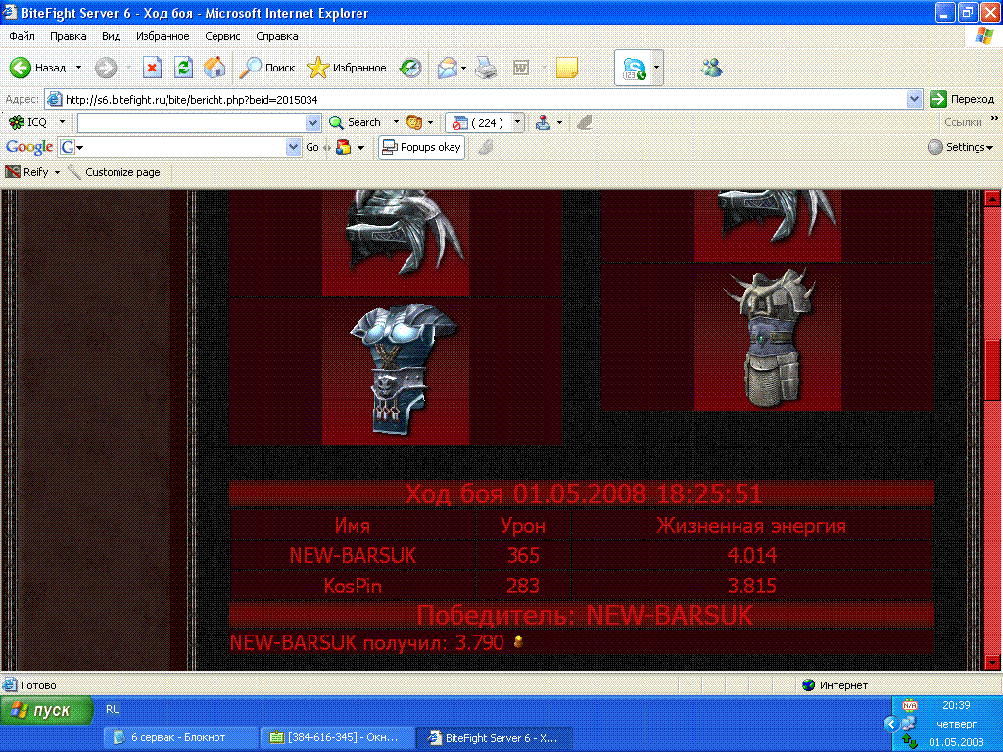Click Customize page button
Viewport: 1003px width, 752px height.
coord(114,172)
